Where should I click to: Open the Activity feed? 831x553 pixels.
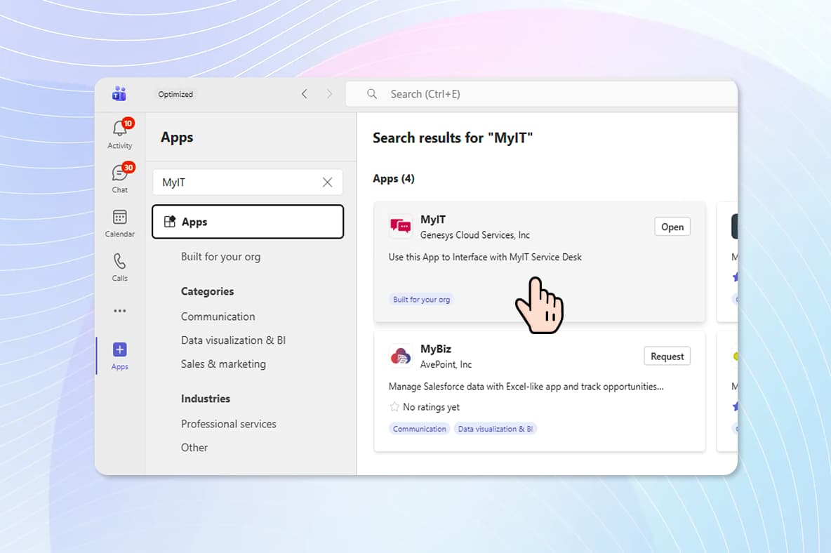click(x=120, y=134)
